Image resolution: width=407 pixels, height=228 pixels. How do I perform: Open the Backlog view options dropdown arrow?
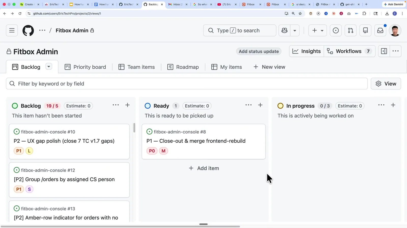(x=49, y=66)
